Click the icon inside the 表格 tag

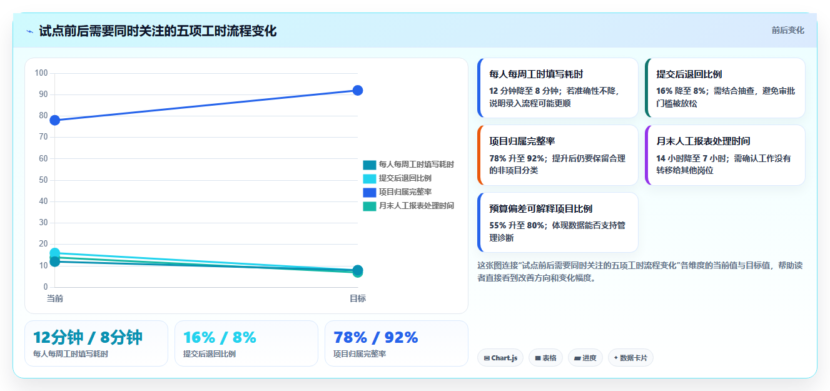coord(538,358)
